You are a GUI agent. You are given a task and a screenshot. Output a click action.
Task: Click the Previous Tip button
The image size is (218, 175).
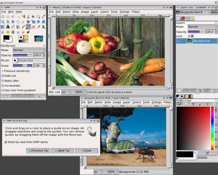pyautogui.click(x=38, y=151)
